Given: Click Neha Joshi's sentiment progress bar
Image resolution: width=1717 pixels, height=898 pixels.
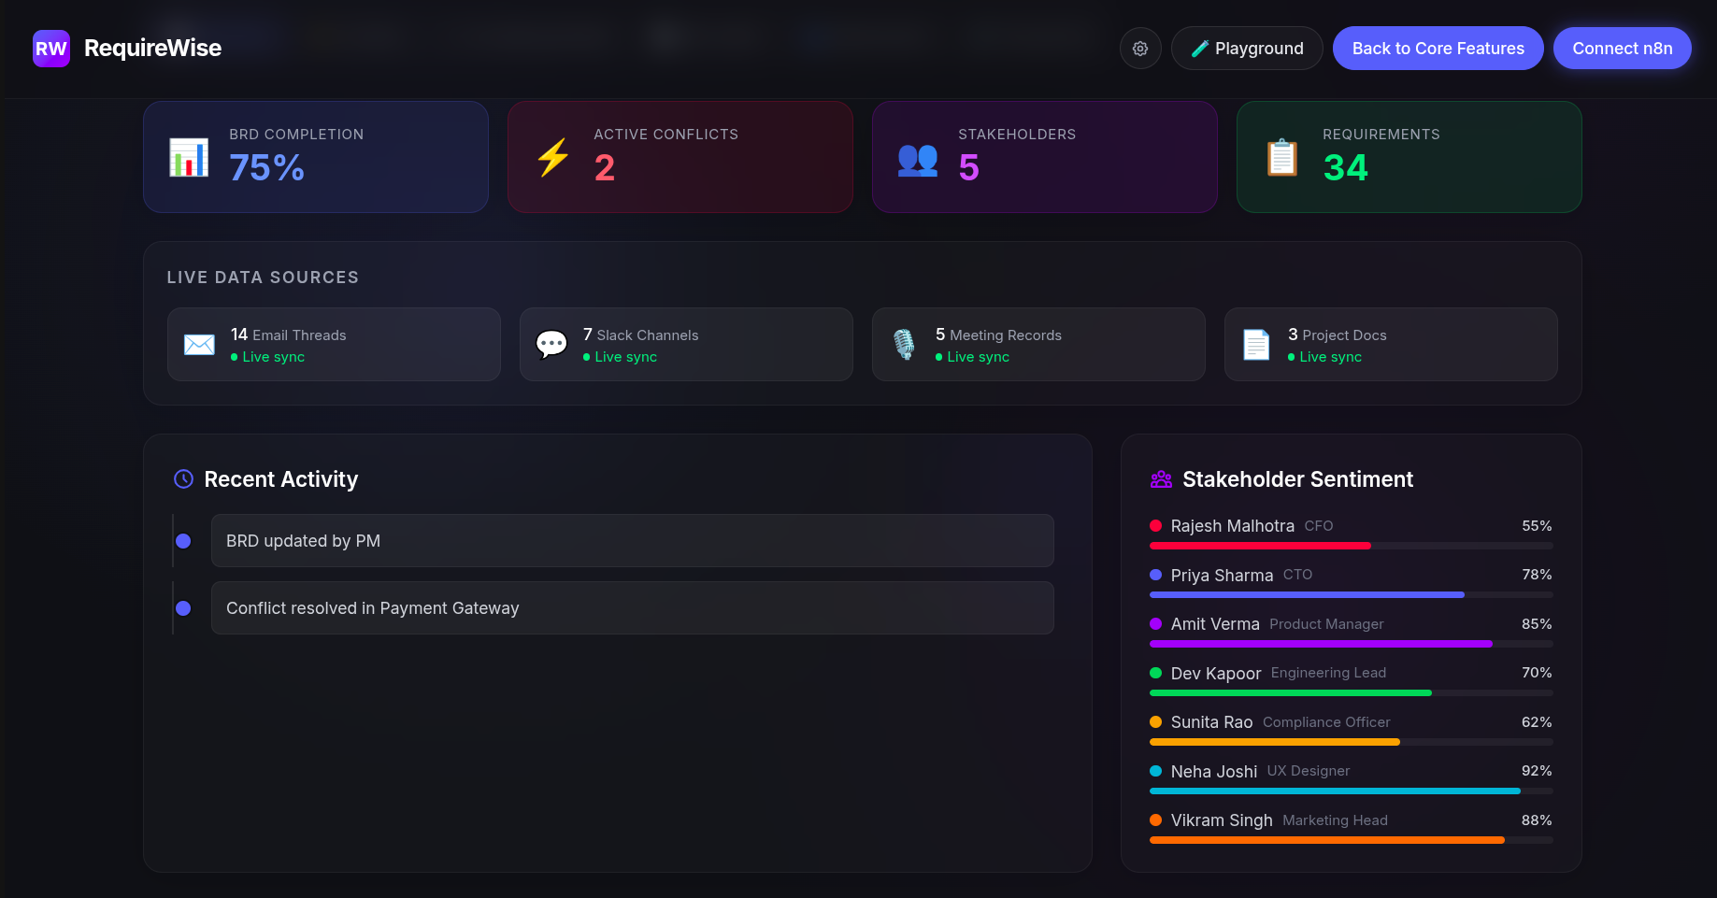Looking at the screenshot, I should 1335,791.
